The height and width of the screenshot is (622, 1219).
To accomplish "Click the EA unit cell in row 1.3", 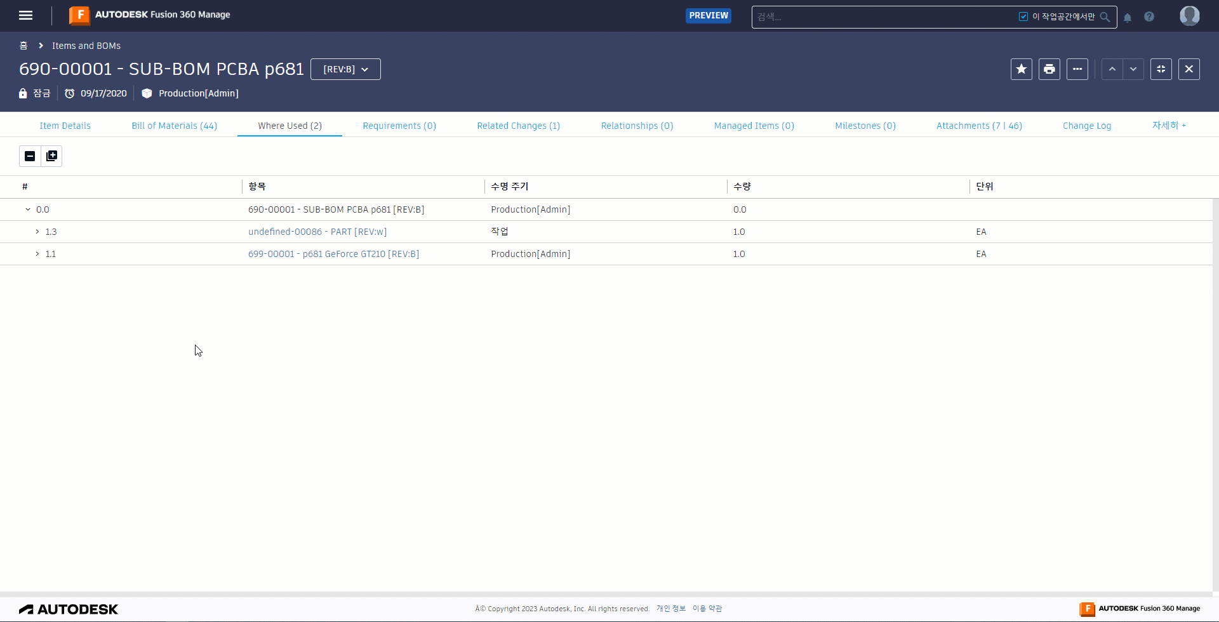I will (x=982, y=232).
